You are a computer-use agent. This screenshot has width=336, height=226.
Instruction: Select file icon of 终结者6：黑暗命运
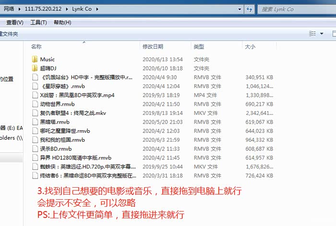[35, 176]
